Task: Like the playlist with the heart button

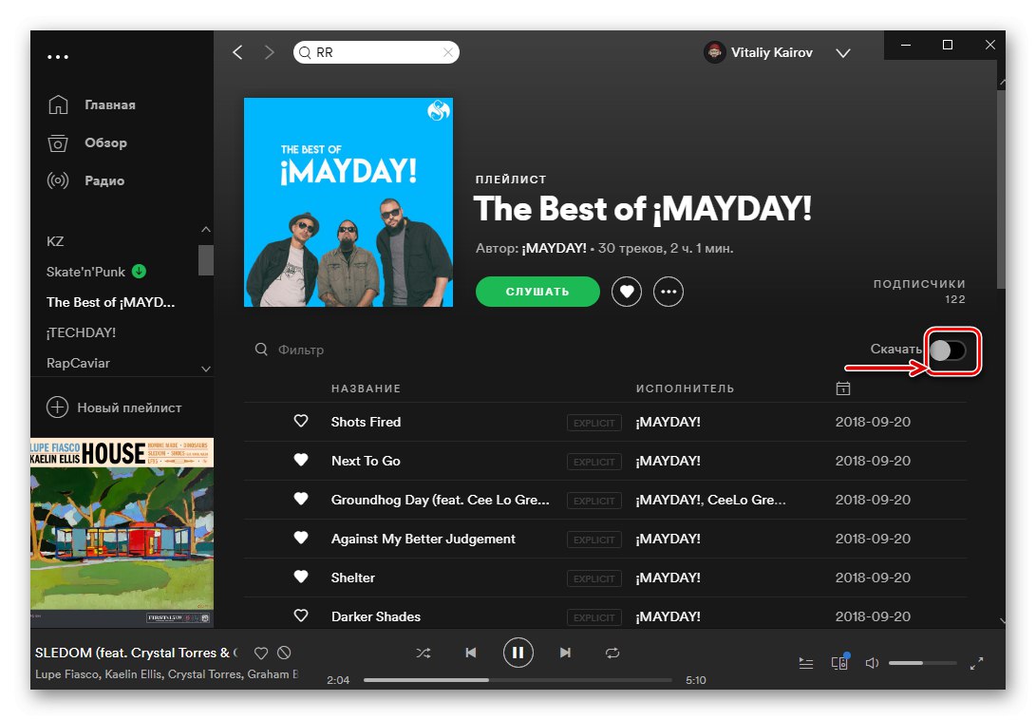Action: tap(627, 292)
